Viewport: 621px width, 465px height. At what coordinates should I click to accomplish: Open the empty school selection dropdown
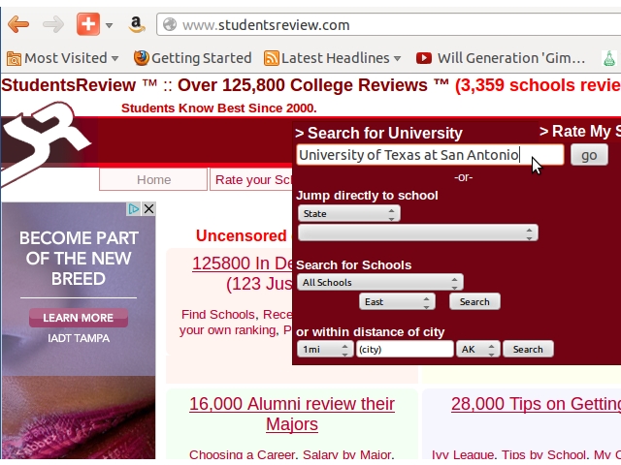coord(418,232)
